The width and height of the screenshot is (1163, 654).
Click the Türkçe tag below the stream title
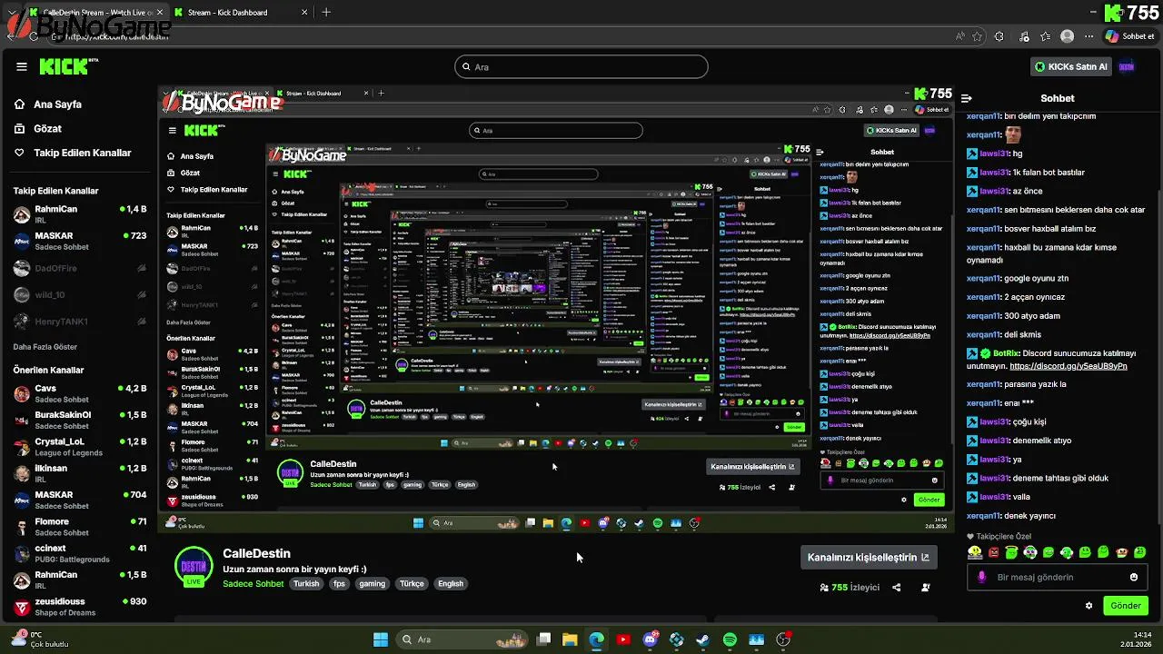[412, 584]
